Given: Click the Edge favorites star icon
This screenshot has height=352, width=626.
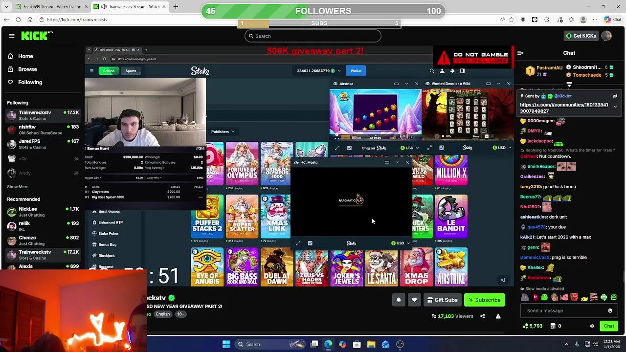Looking at the screenshot, I should pos(511,20).
